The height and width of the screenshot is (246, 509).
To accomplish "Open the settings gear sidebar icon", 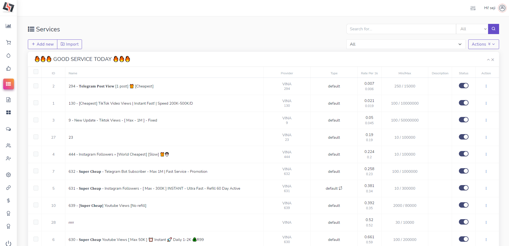I will click(8, 175).
